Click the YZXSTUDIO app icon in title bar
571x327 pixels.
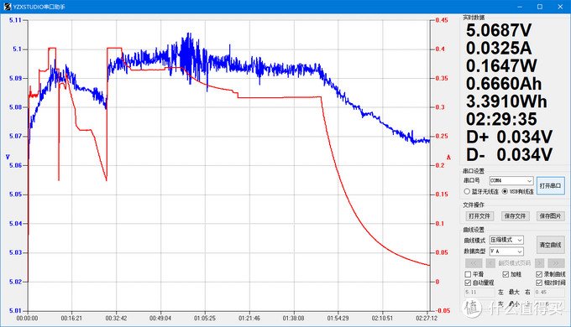8,7
